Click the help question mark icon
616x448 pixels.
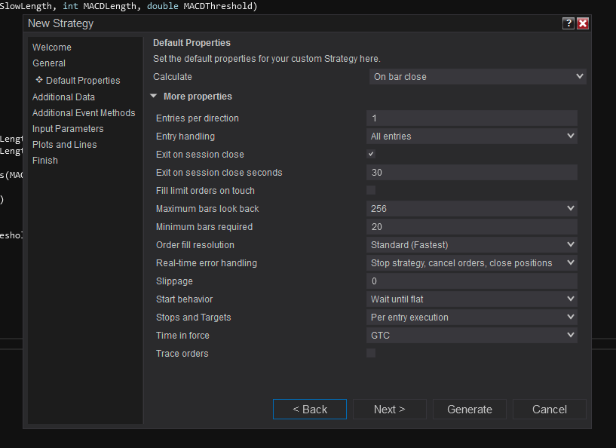[x=568, y=23]
